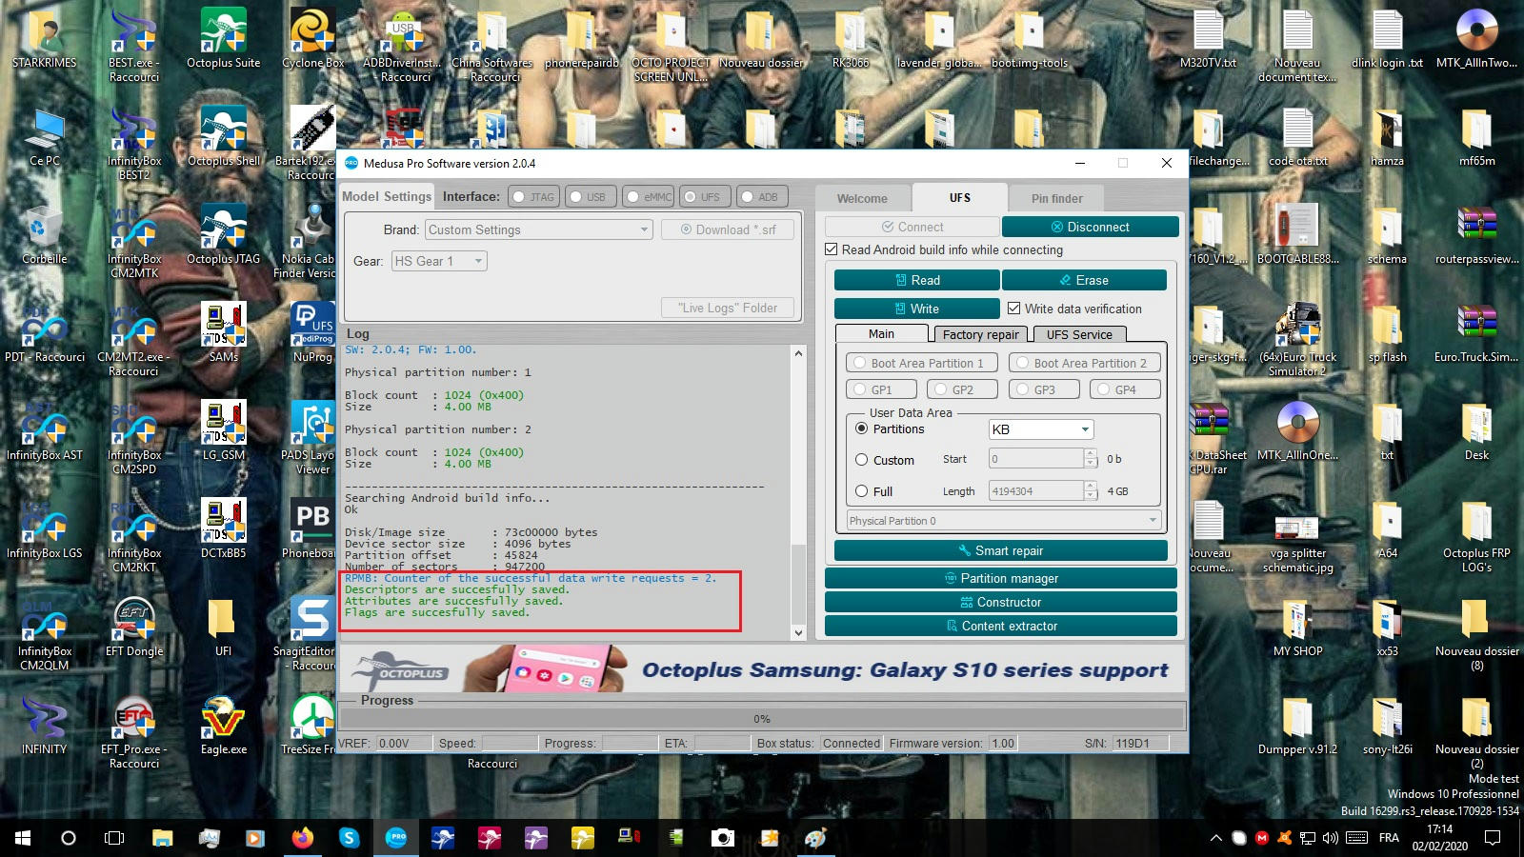Select the Medusa Pro icon on the taskbar
Screen dimensions: 1524x857
tap(396, 838)
